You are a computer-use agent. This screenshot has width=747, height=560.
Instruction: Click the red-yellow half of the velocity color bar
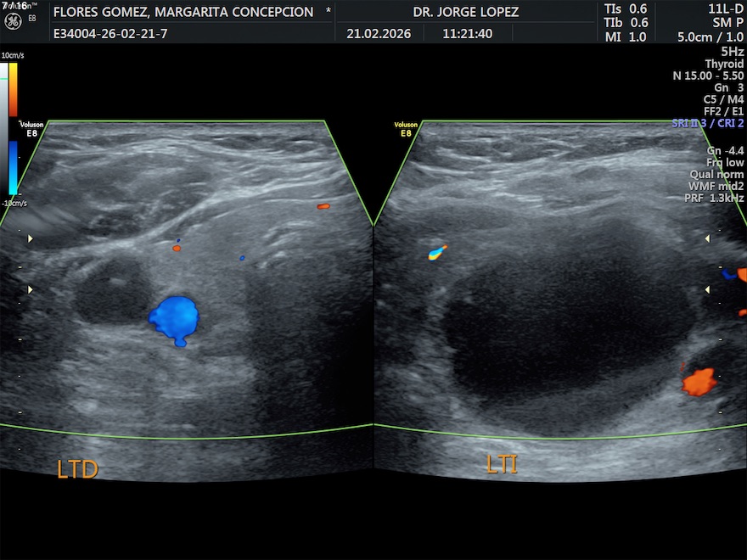coord(14,90)
